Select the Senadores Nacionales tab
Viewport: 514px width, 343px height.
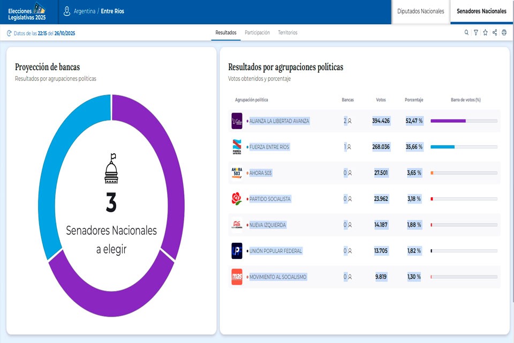481,11
